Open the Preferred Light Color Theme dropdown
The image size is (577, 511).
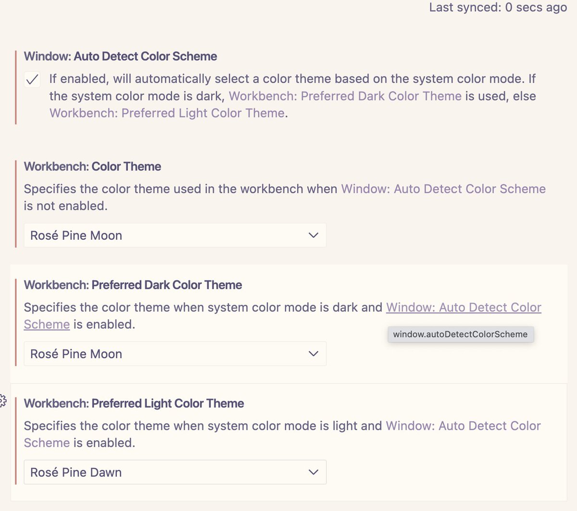(175, 472)
